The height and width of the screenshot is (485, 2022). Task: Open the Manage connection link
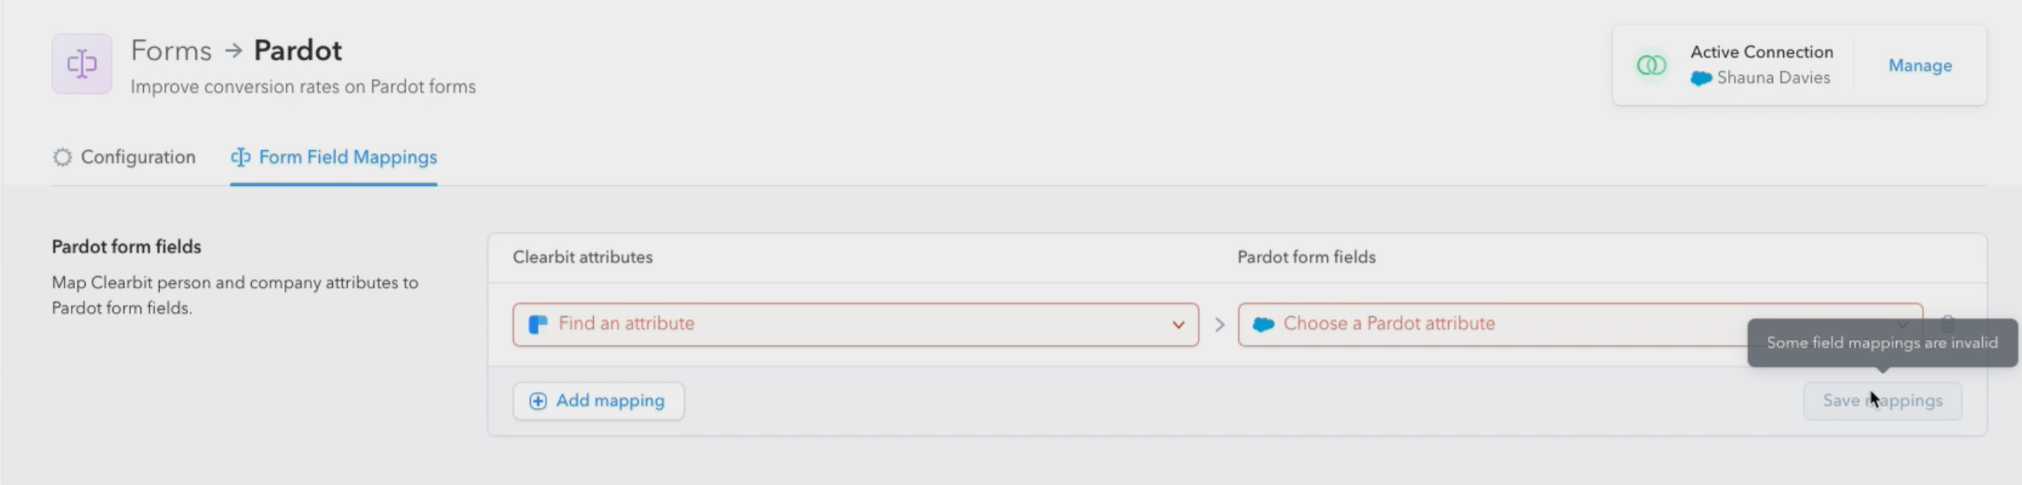pos(1920,65)
